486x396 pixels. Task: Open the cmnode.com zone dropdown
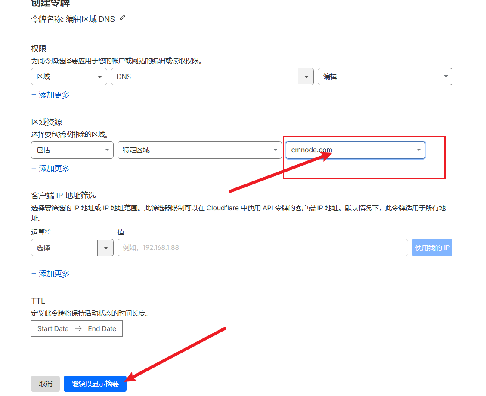355,150
